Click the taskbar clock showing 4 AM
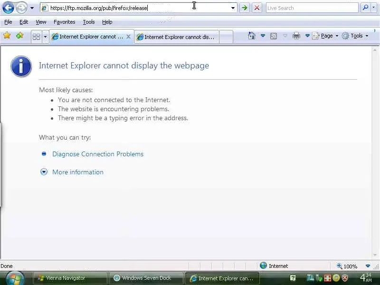 click(366, 277)
